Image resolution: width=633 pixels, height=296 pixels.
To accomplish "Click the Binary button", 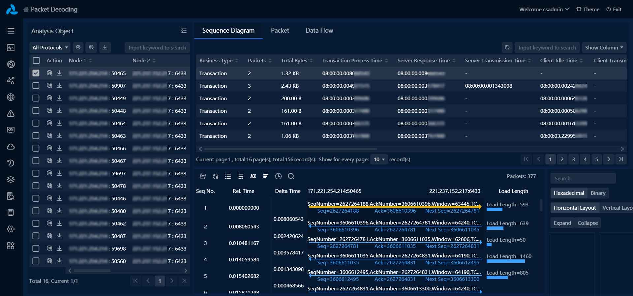I will [x=598, y=193].
